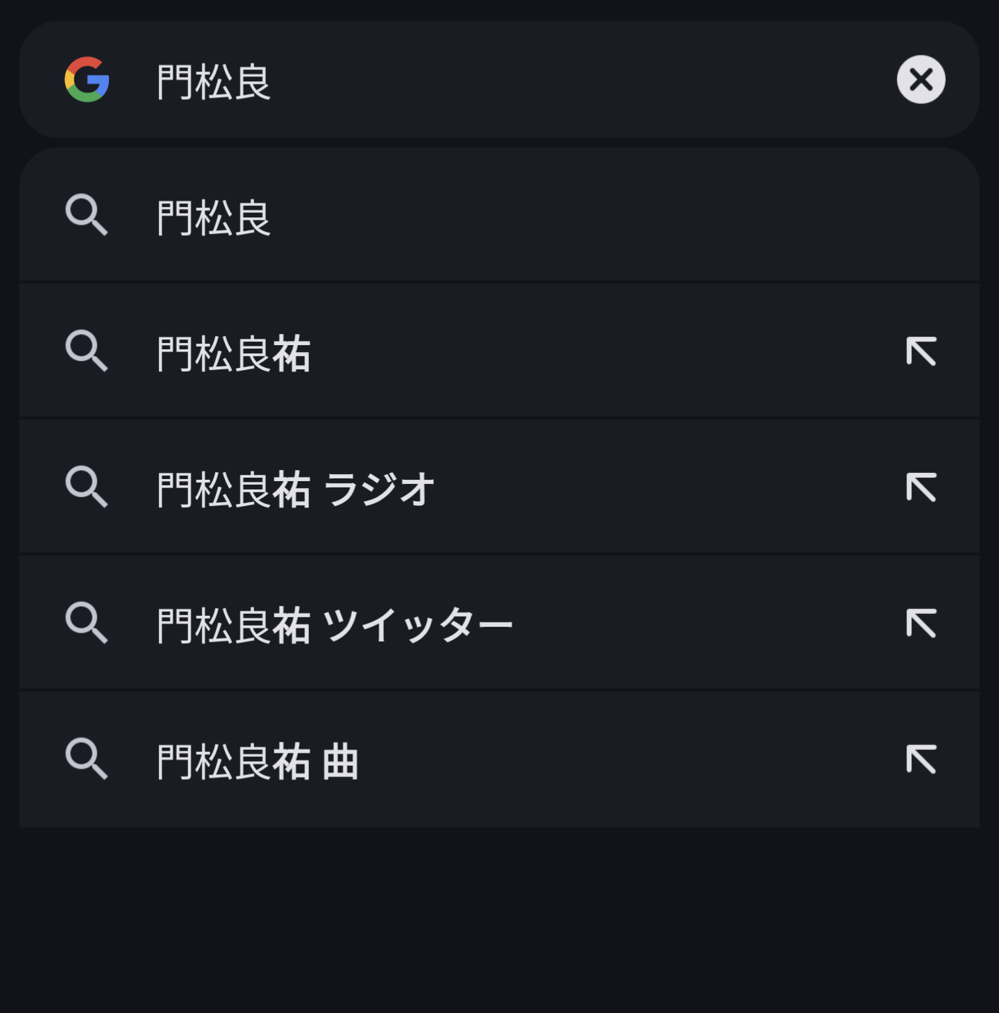Image resolution: width=999 pixels, height=1013 pixels.
Task: Click the magnifier icon beside 門松良祐 ツイッター
Action: [x=87, y=623]
